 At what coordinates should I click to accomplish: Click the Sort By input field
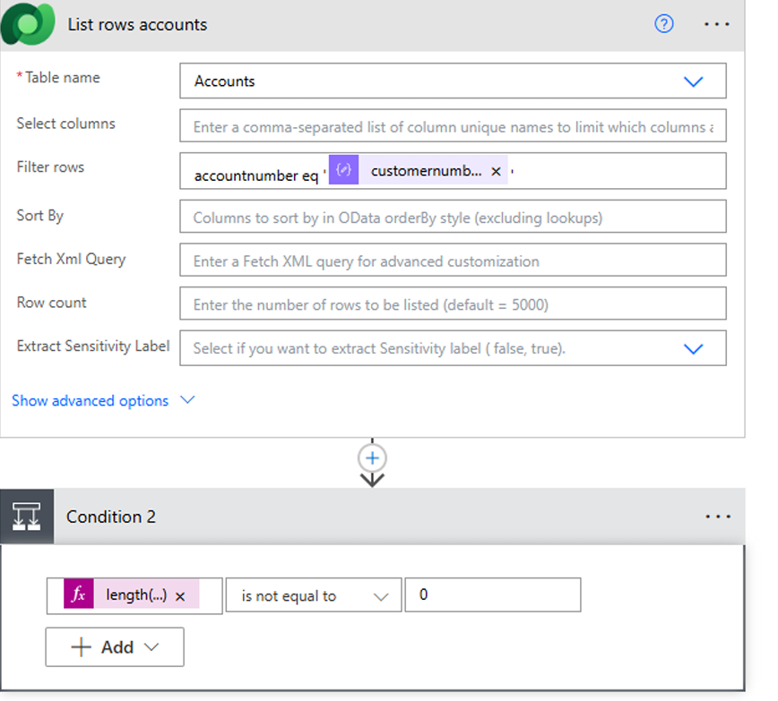pos(453,218)
